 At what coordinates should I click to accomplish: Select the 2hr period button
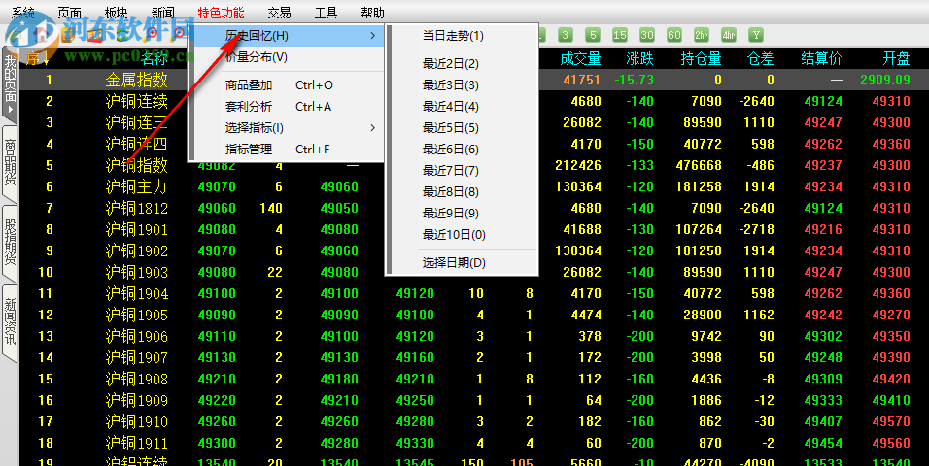(702, 35)
